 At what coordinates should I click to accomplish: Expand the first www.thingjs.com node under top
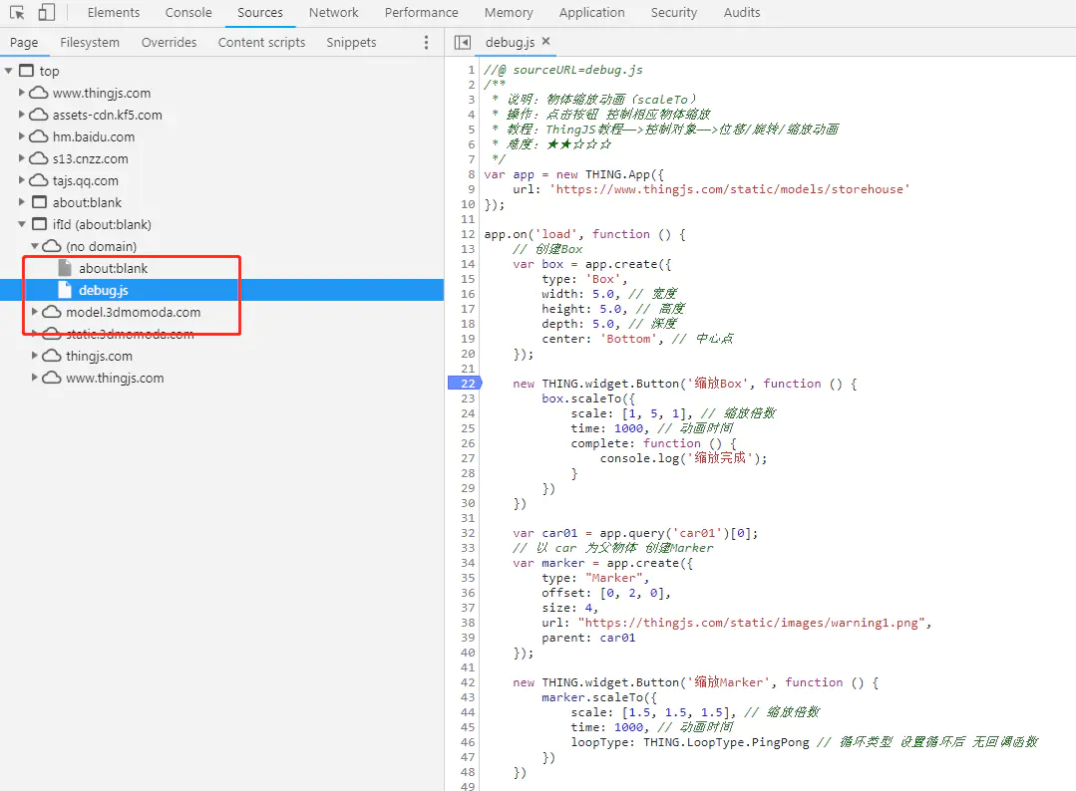(x=22, y=93)
